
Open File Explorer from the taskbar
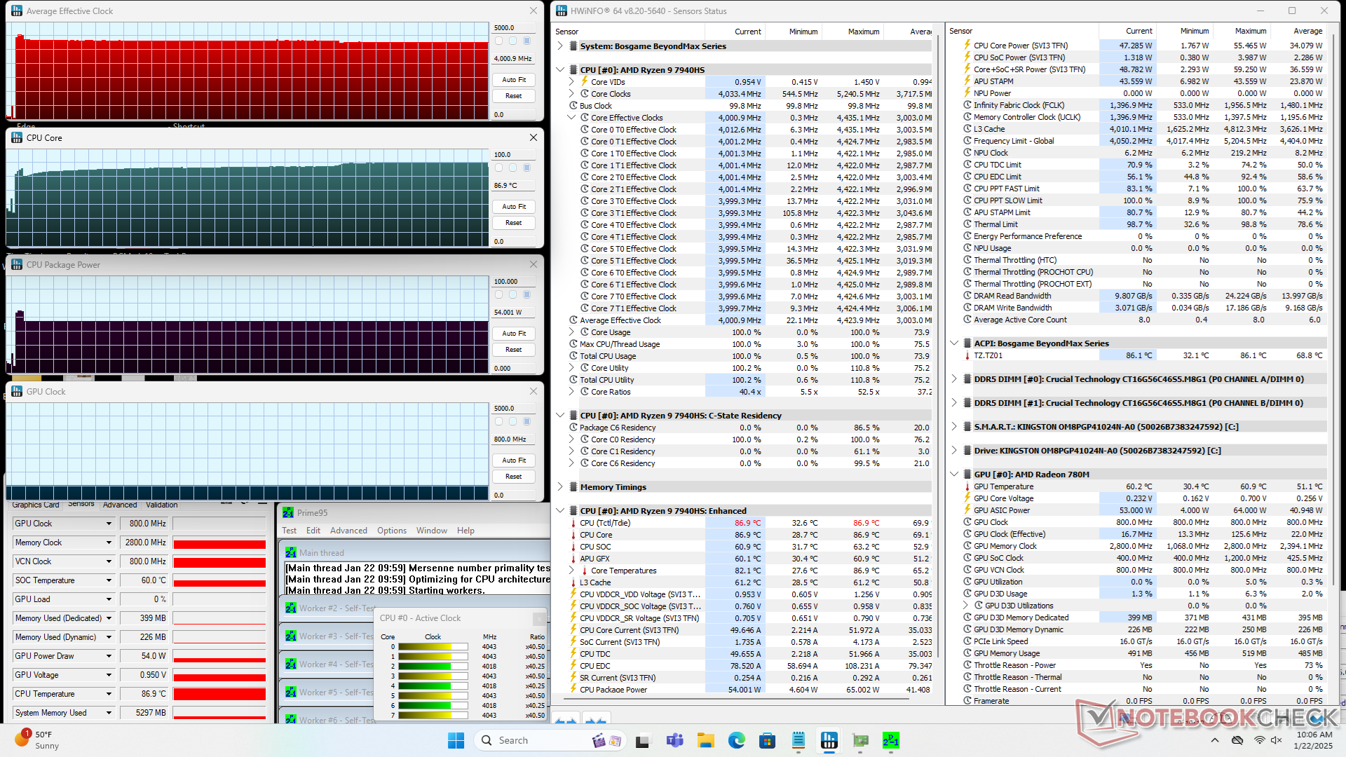point(705,740)
